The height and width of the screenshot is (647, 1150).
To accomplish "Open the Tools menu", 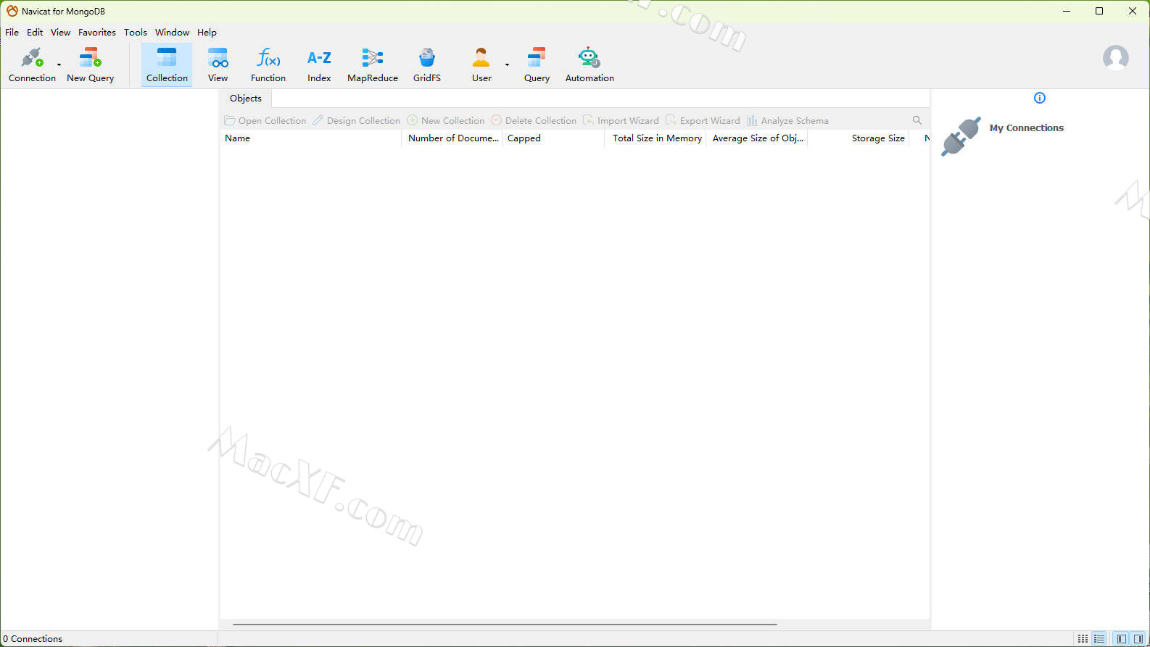I will pyautogui.click(x=135, y=33).
